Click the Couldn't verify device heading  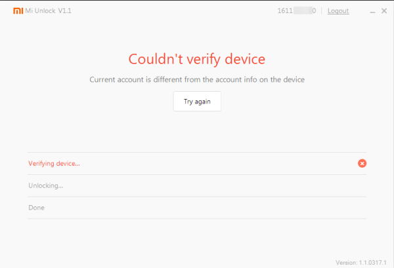pyautogui.click(x=197, y=60)
